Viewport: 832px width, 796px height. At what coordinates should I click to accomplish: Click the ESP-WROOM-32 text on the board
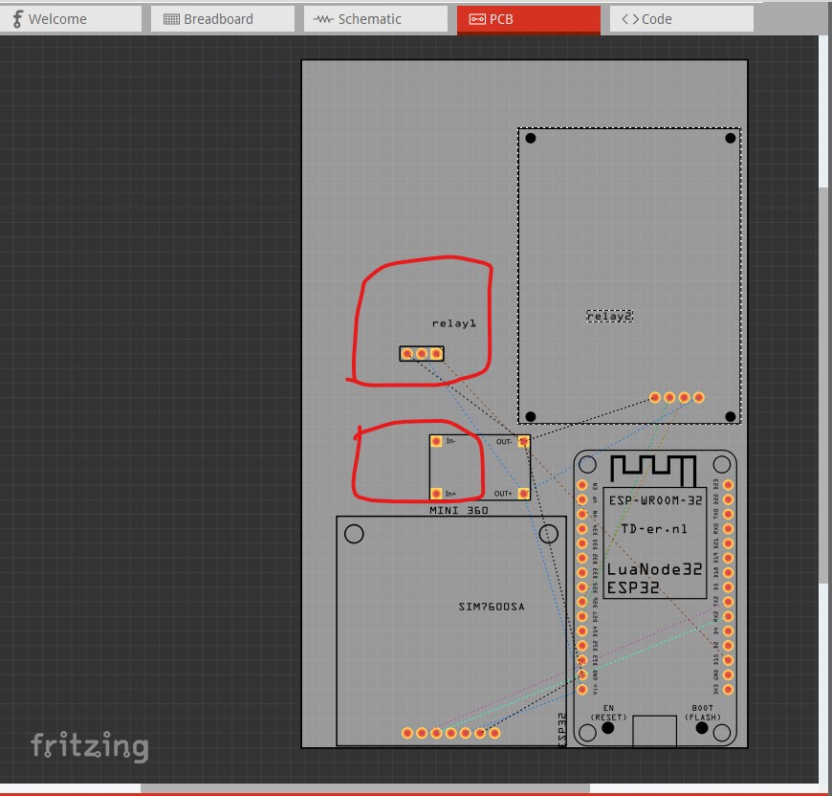coord(655,500)
